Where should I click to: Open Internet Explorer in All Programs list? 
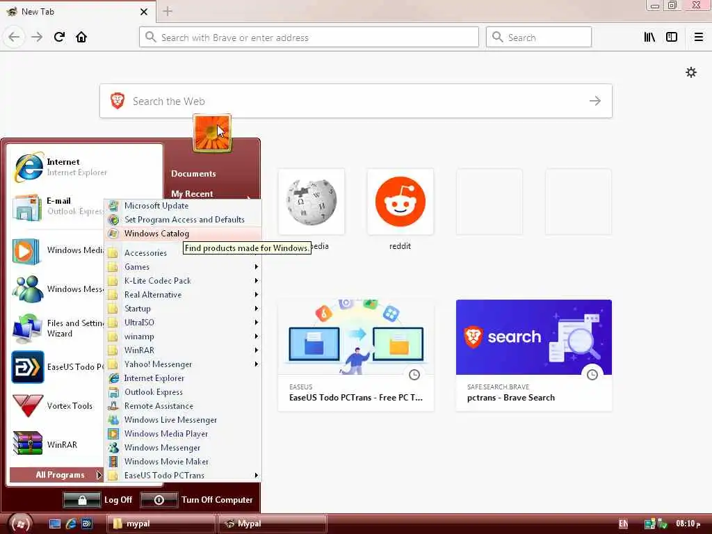(x=184, y=378)
